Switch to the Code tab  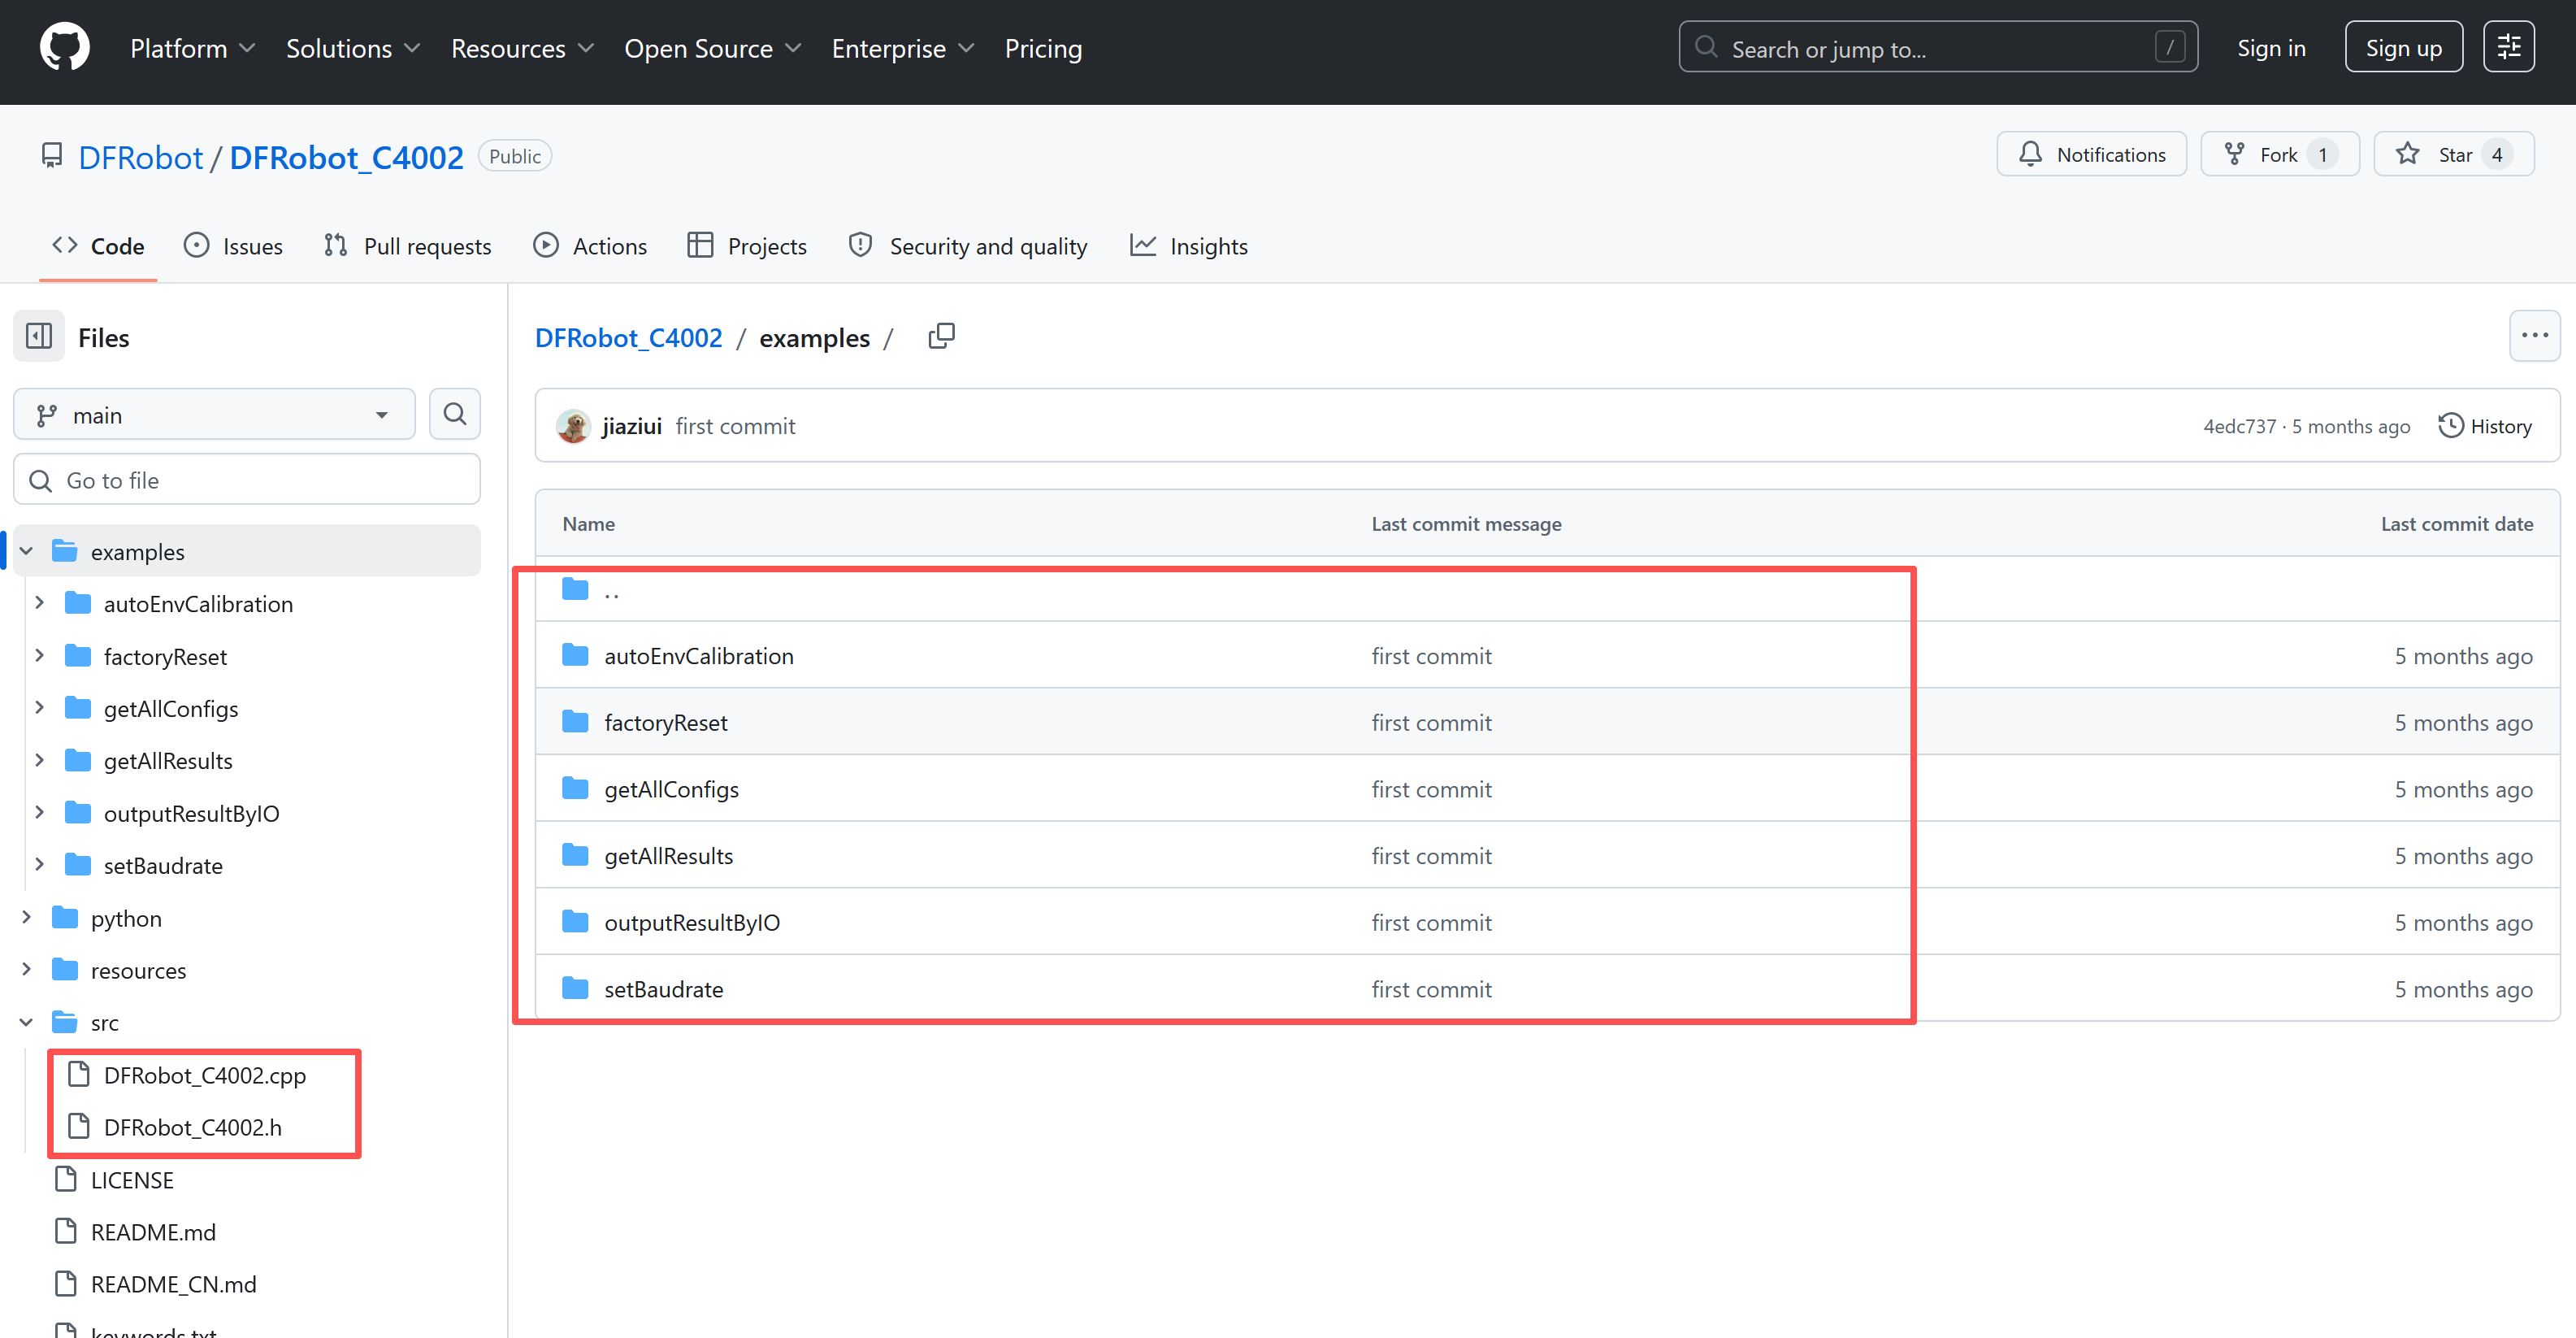(x=98, y=246)
